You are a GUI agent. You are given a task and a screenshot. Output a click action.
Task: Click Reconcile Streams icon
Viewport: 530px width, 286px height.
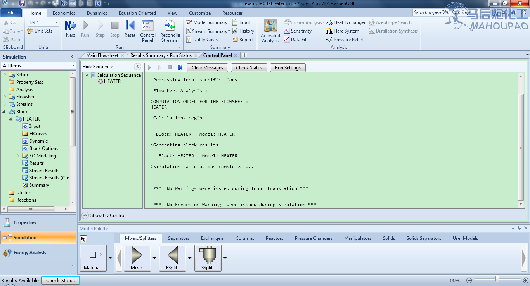click(x=170, y=31)
